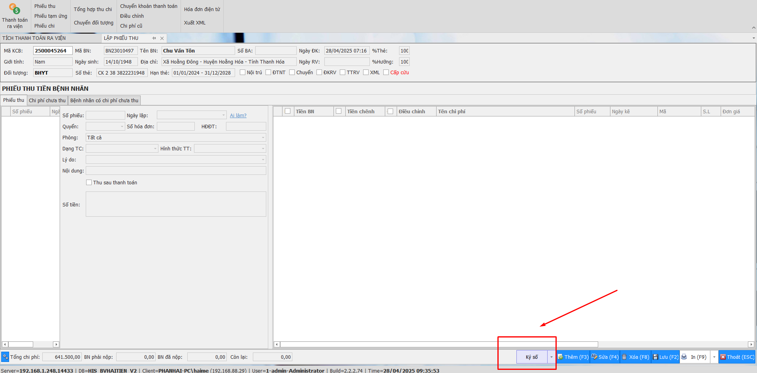Switch to the Chi phí chưa thu tab

47,101
